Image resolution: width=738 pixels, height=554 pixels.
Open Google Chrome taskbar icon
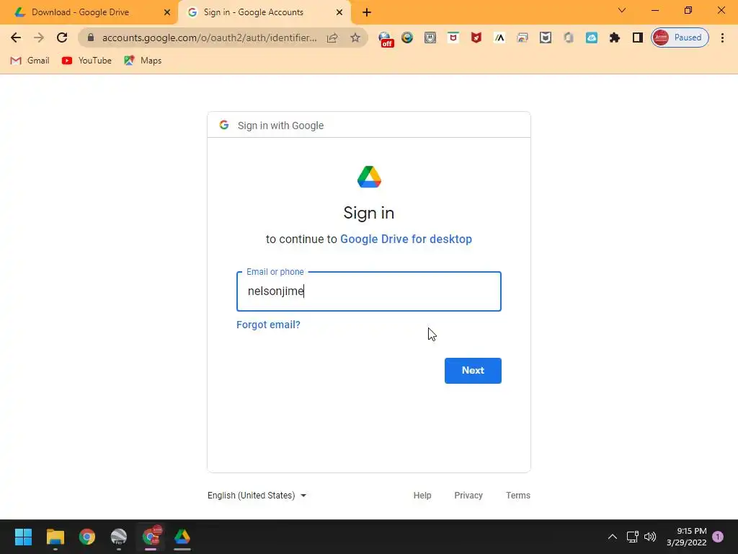87,537
